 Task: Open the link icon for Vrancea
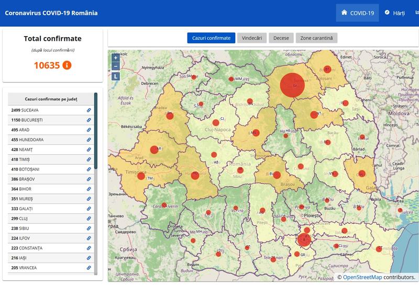(x=89, y=268)
